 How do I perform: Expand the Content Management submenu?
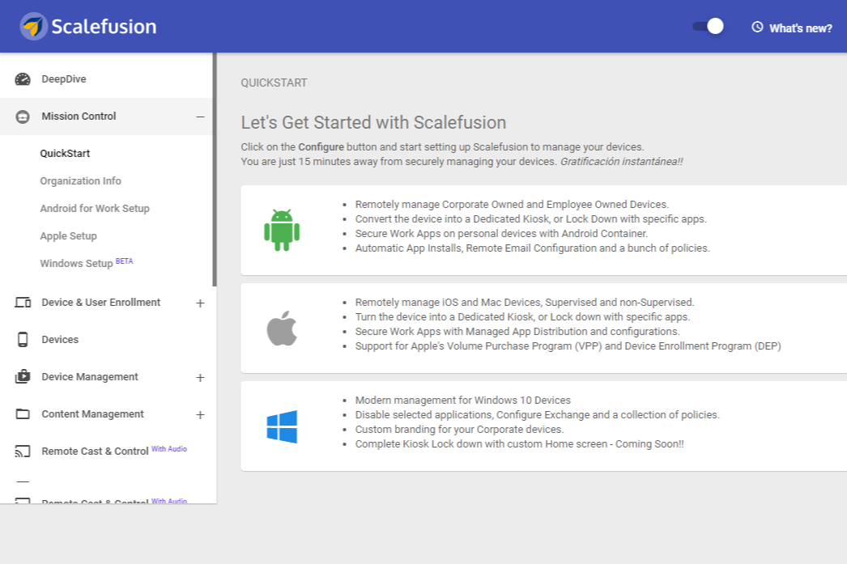tap(200, 415)
